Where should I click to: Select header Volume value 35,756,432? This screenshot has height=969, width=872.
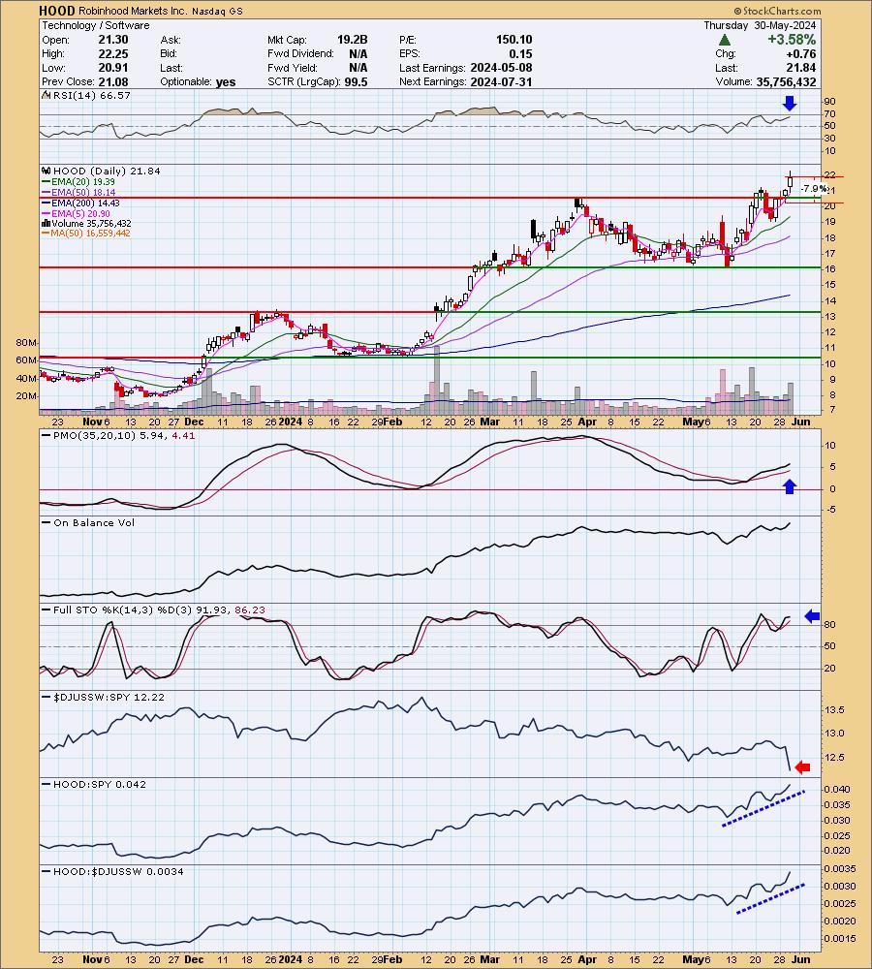786,81
